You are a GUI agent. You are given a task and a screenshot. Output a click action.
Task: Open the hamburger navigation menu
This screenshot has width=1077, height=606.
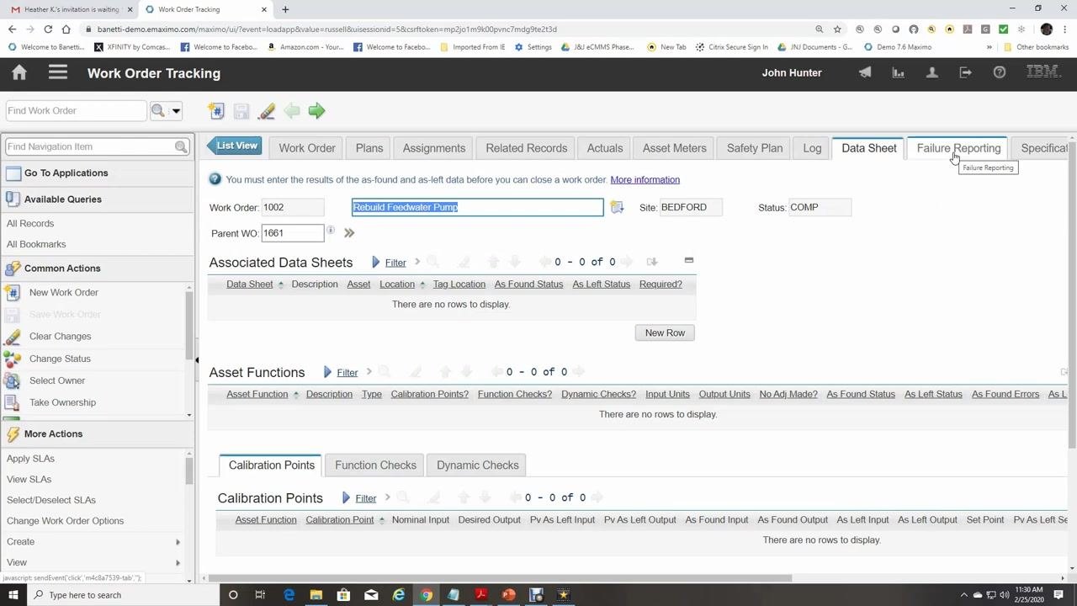point(58,73)
